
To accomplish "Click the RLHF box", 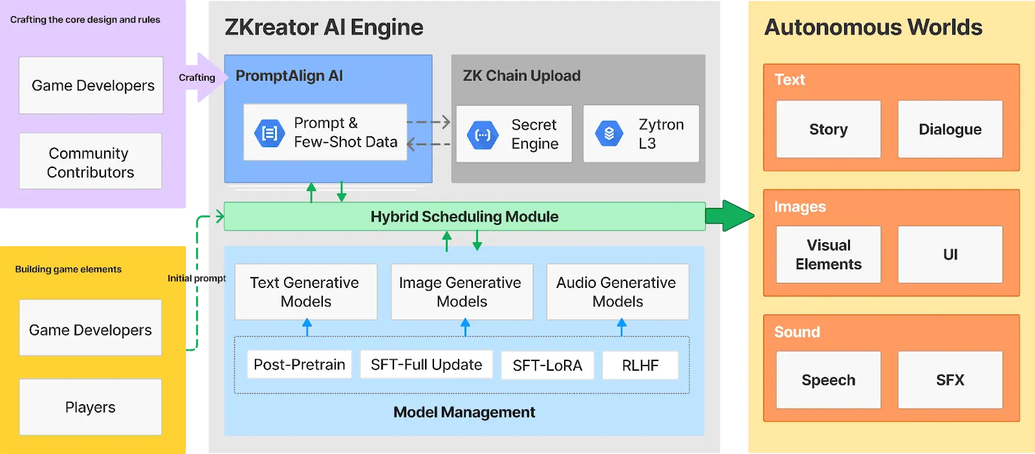I will point(640,366).
